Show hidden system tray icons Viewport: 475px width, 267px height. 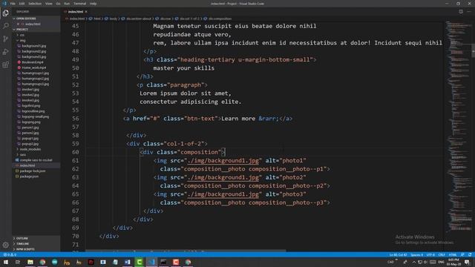click(x=414, y=262)
